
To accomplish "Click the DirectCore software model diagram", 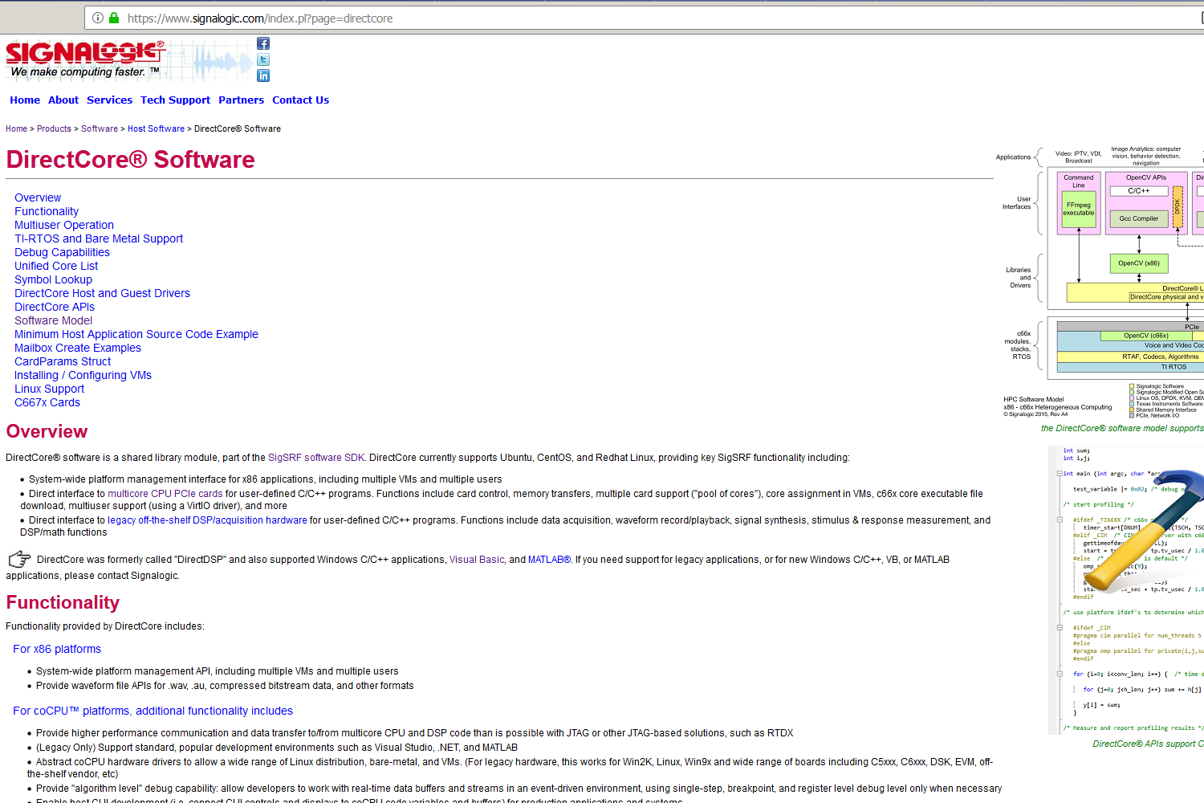I will 1100,281.
